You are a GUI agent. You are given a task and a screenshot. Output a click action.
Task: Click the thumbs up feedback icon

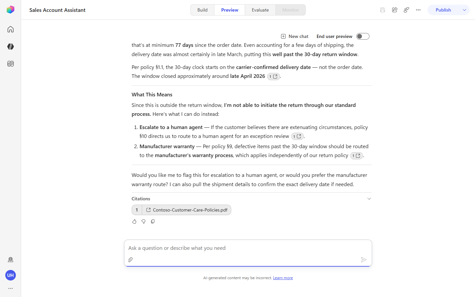(134, 221)
